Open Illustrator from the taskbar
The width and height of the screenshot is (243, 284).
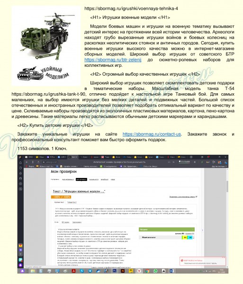[123, 271]
